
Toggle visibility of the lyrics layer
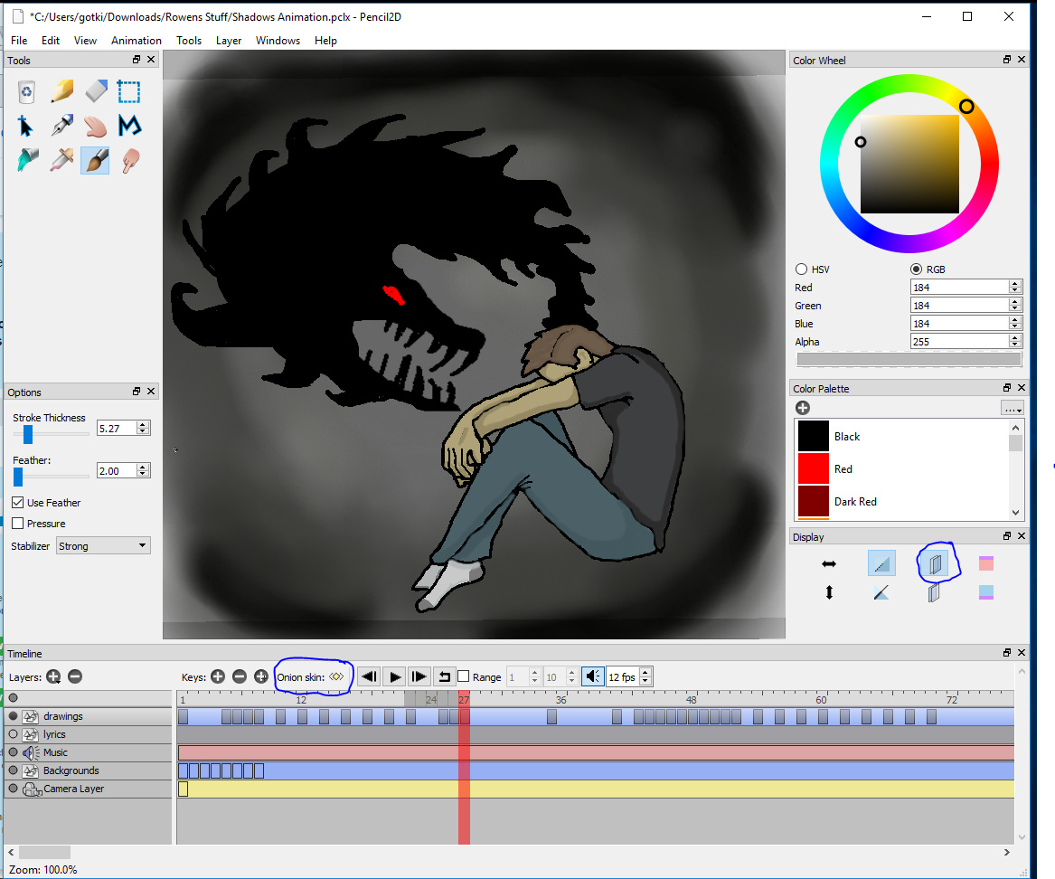[x=13, y=734]
